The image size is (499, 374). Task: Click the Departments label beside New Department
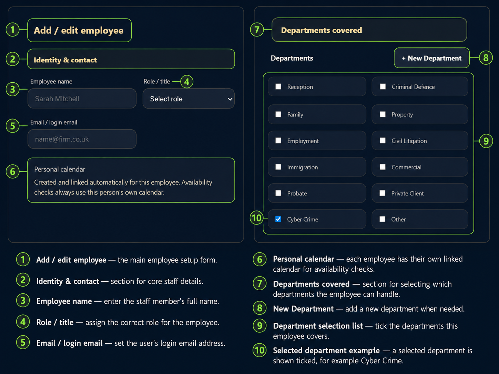(x=292, y=58)
